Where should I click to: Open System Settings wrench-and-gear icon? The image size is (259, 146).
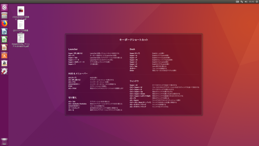coord(4,71)
